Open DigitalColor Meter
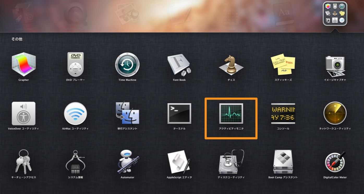 pyautogui.click(x=335, y=162)
